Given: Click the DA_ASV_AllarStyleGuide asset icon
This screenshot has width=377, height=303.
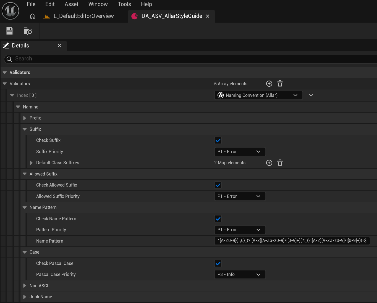Looking at the screenshot, I should pyautogui.click(x=135, y=16).
